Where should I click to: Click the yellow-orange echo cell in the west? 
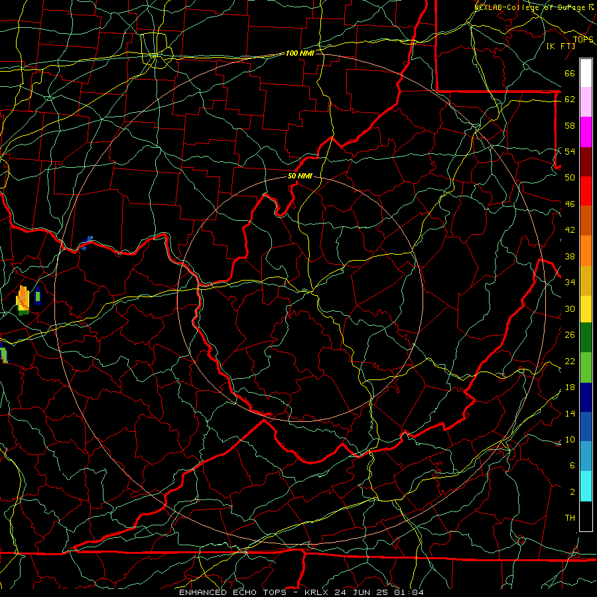pos(23,300)
